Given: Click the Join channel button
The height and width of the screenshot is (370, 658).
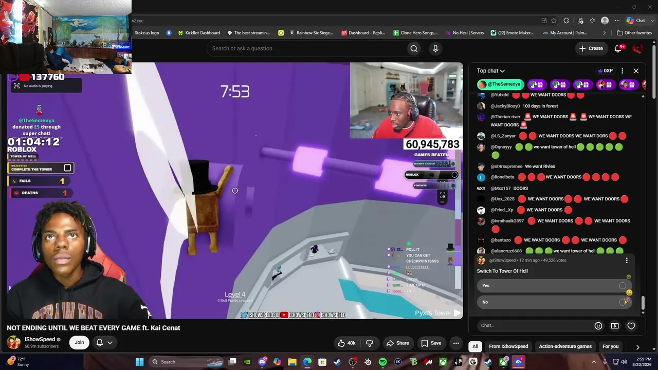Looking at the screenshot, I should (79, 342).
